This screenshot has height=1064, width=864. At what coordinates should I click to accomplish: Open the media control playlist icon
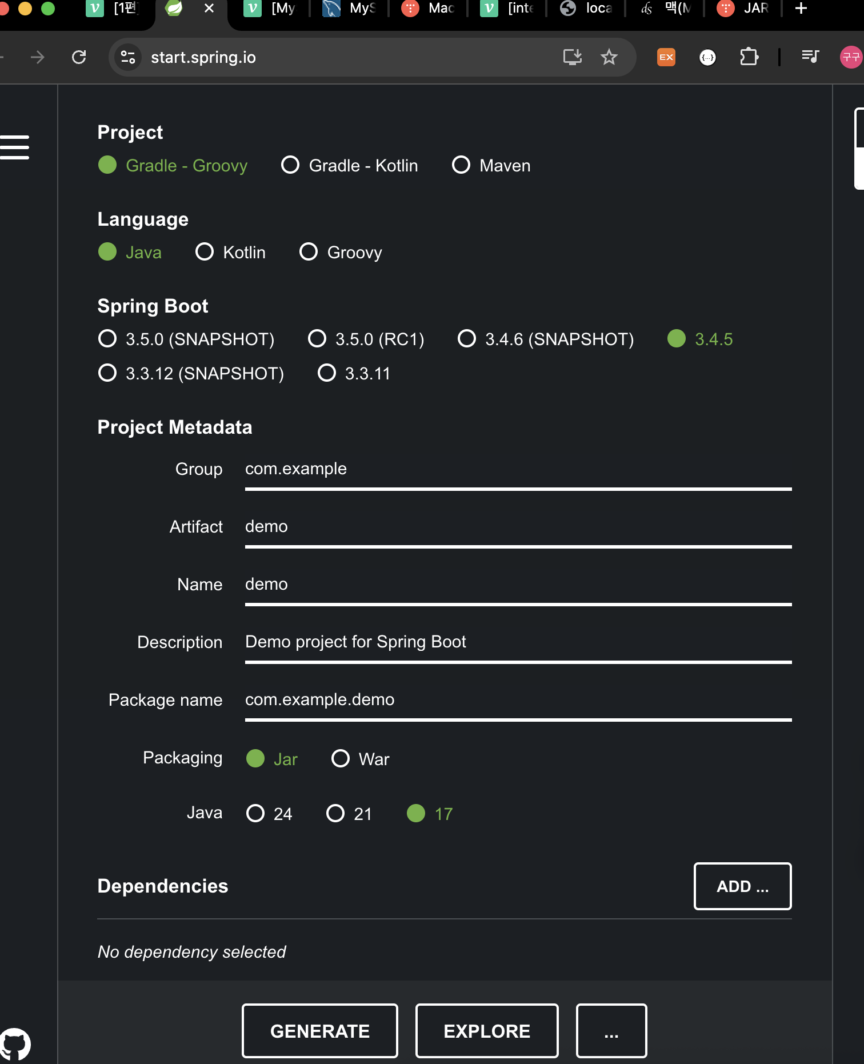(810, 57)
